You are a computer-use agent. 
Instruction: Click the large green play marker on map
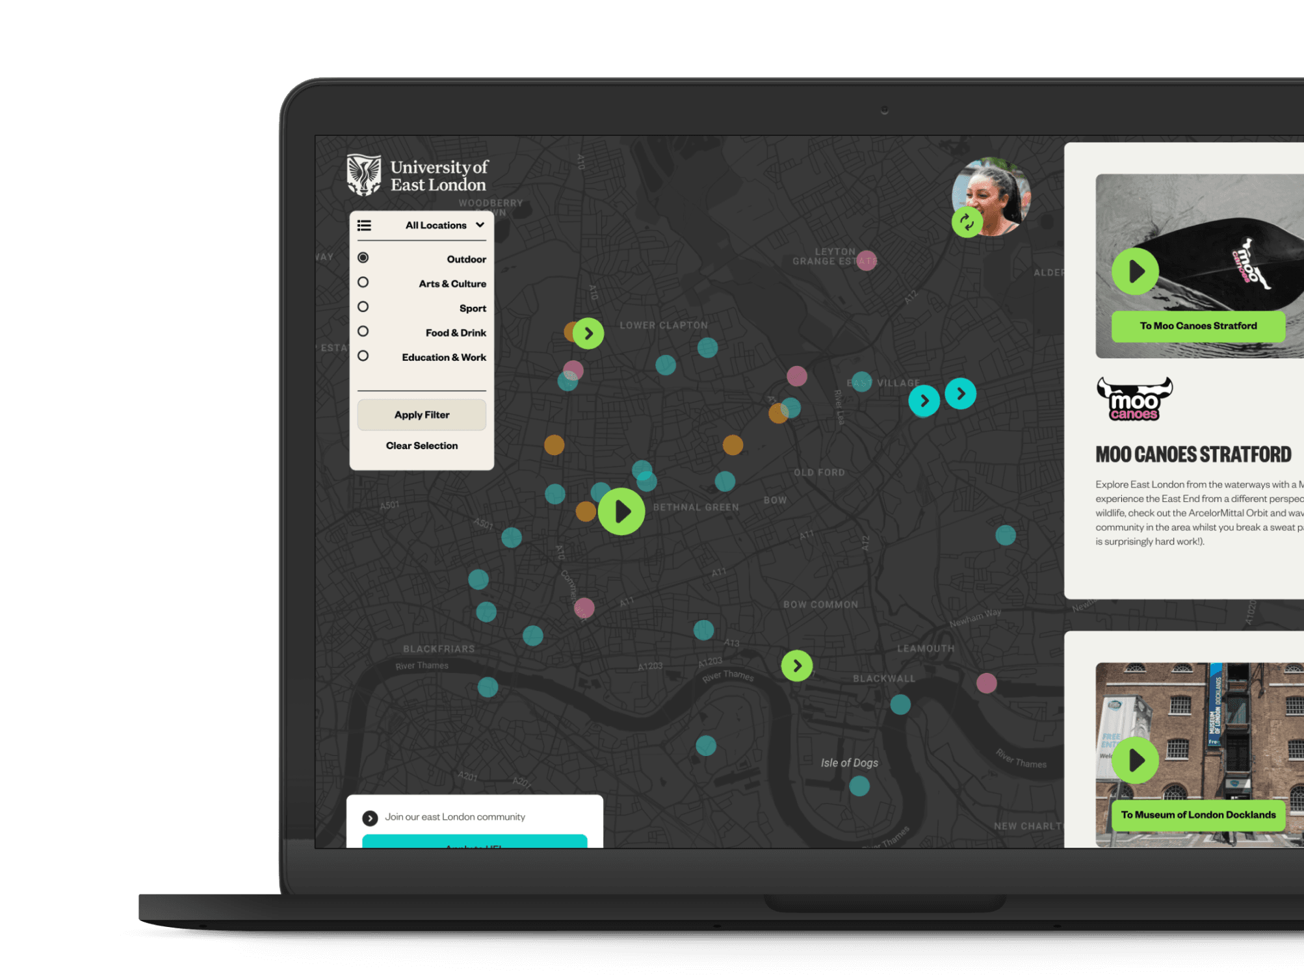point(622,507)
